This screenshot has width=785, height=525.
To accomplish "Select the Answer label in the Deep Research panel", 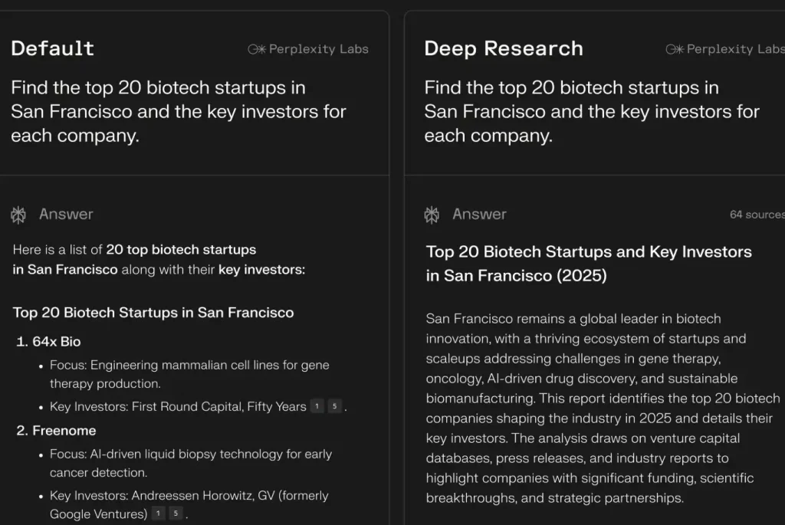I will tap(480, 215).
